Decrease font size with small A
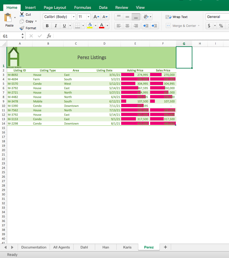The height and width of the screenshot is (258, 229). (x=105, y=17)
